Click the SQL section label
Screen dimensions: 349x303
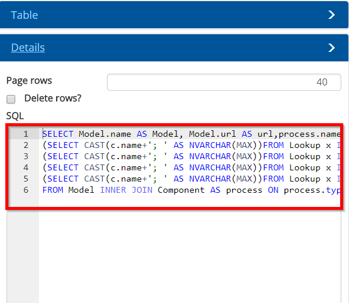tap(15, 116)
